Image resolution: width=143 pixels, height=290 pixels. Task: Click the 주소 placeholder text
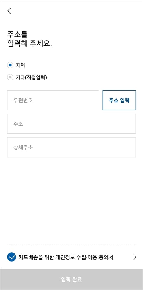click(x=18, y=124)
